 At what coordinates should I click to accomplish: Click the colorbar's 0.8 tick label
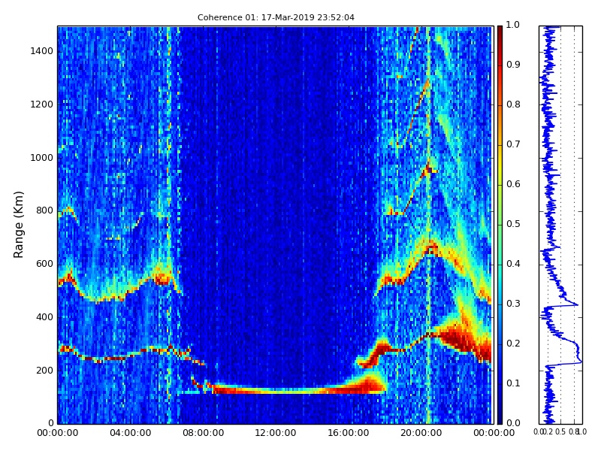coord(513,104)
